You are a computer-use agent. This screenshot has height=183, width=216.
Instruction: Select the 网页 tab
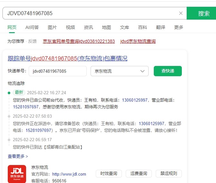[x=12, y=27]
